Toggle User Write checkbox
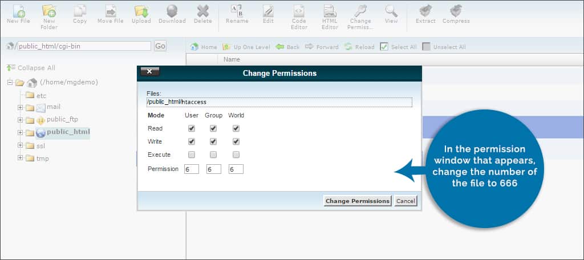 tap(192, 141)
